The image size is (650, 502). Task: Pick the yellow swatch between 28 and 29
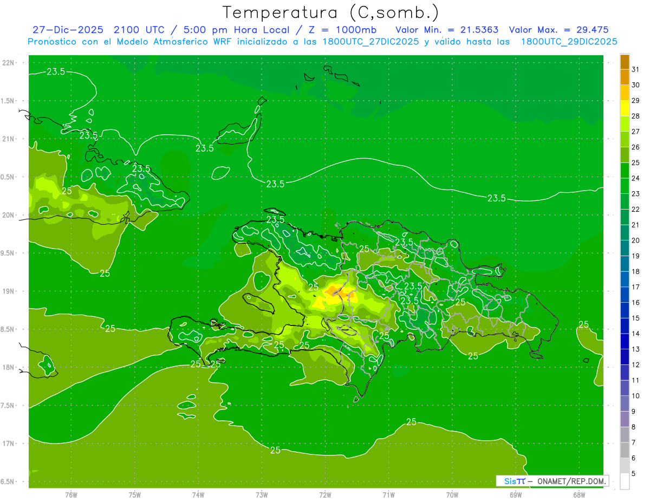(x=625, y=108)
